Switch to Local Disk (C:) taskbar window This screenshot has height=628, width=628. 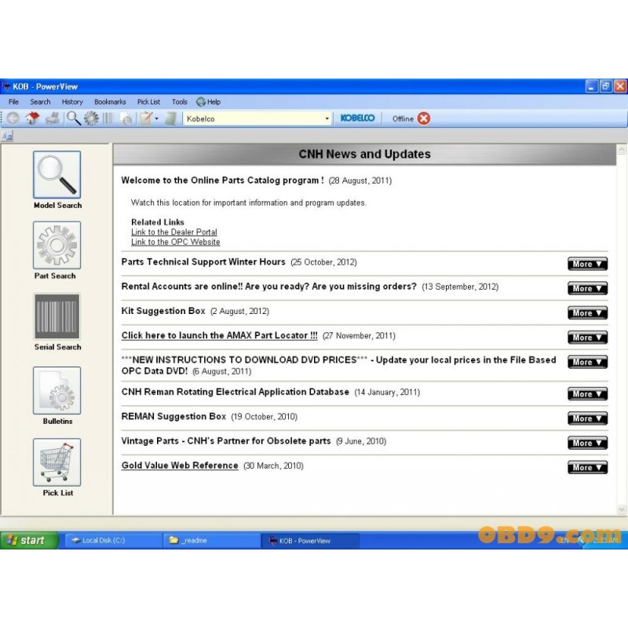click(x=113, y=540)
